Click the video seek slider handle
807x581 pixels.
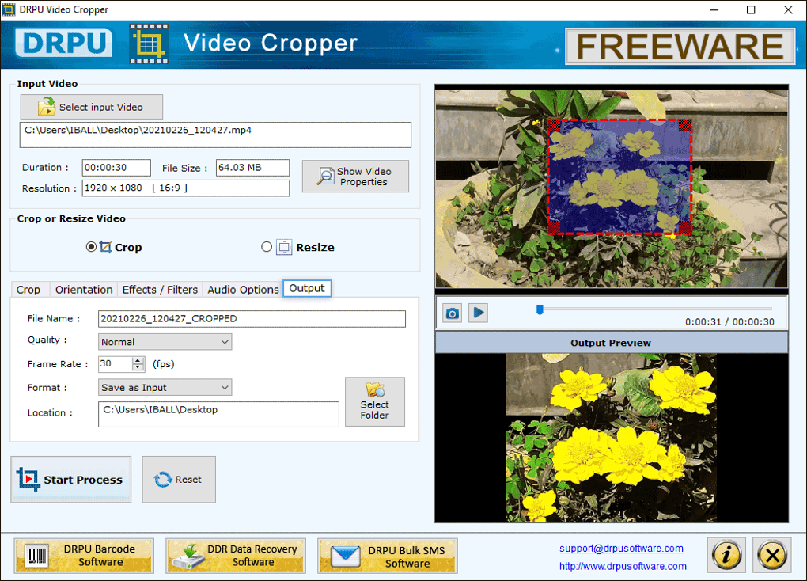pyautogui.click(x=540, y=309)
